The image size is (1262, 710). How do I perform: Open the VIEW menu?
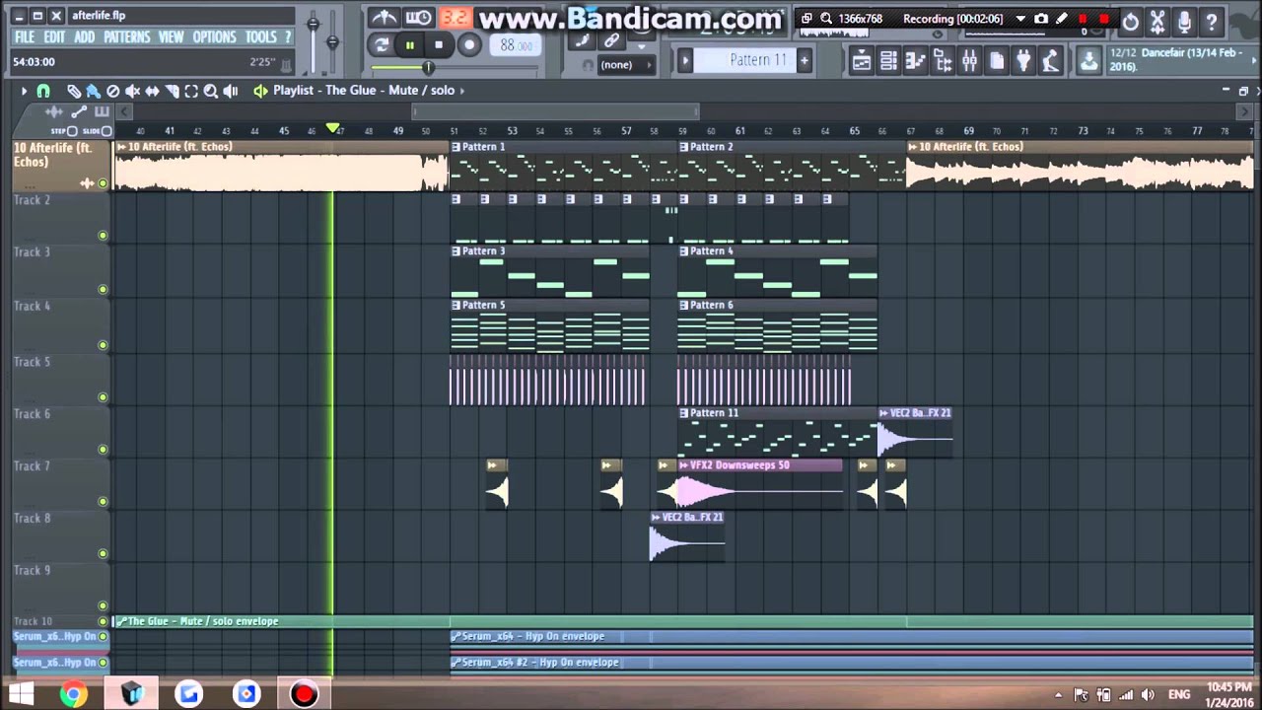172,37
